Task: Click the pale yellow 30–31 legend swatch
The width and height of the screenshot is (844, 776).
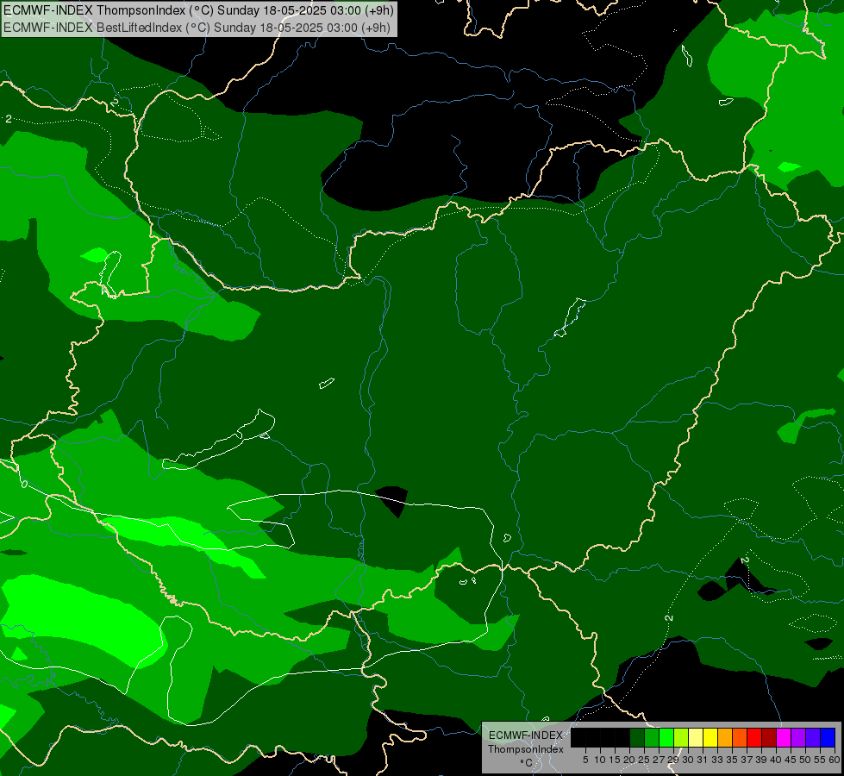Action: [696, 737]
